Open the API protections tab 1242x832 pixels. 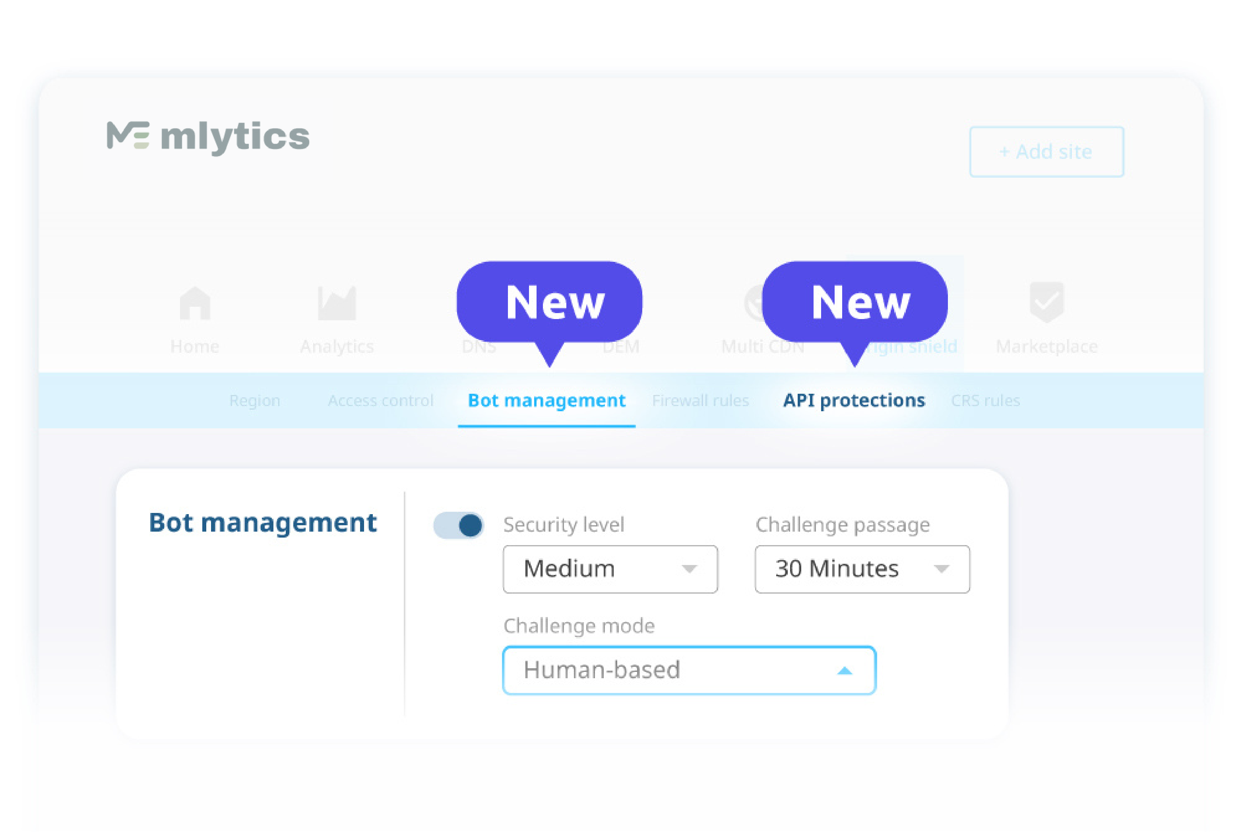[x=853, y=401]
